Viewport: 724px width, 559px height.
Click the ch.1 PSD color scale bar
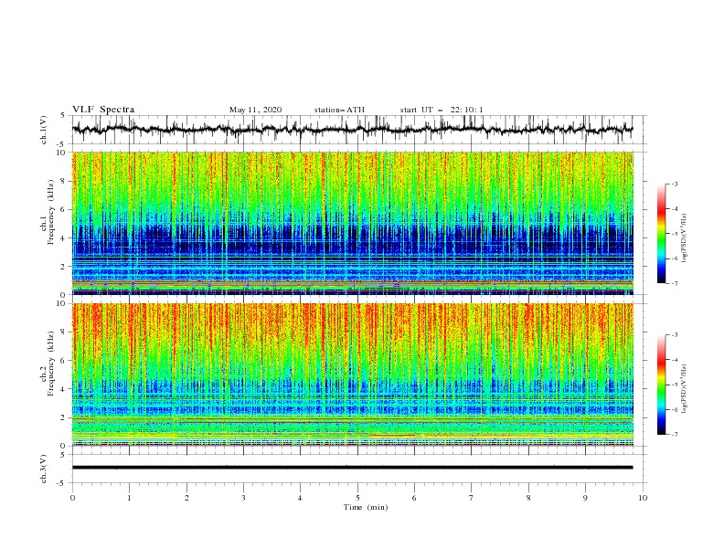tap(662, 233)
